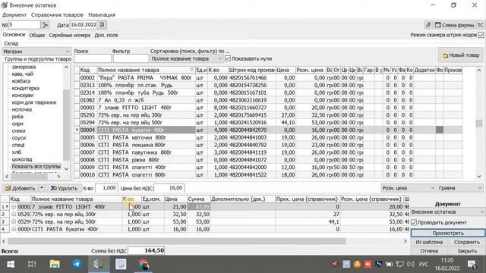The width and height of the screenshot is (486, 273).
Task: Toggle Режим сканера штрих-кодов checkbox
Action: 481,35
